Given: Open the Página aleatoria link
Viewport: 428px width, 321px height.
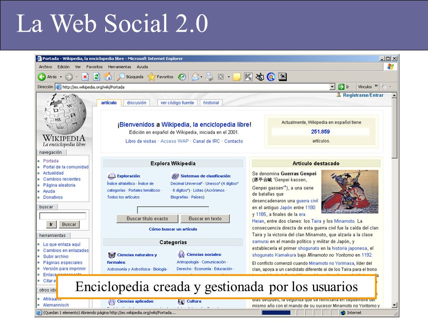Looking at the screenshot, I should click(59, 185).
